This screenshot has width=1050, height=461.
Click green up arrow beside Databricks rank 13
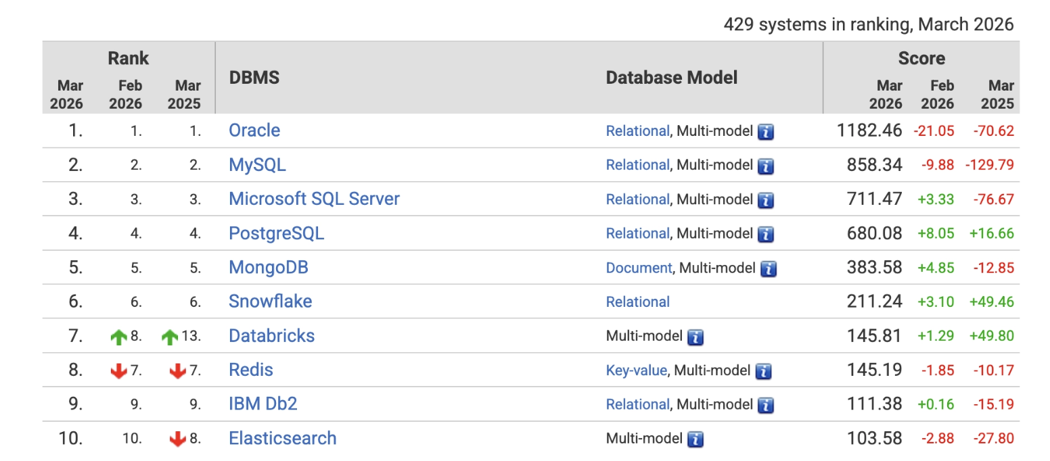[169, 337]
